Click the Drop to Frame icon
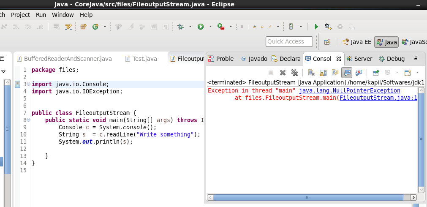The width and height of the screenshot is (427, 207). (x=57, y=27)
